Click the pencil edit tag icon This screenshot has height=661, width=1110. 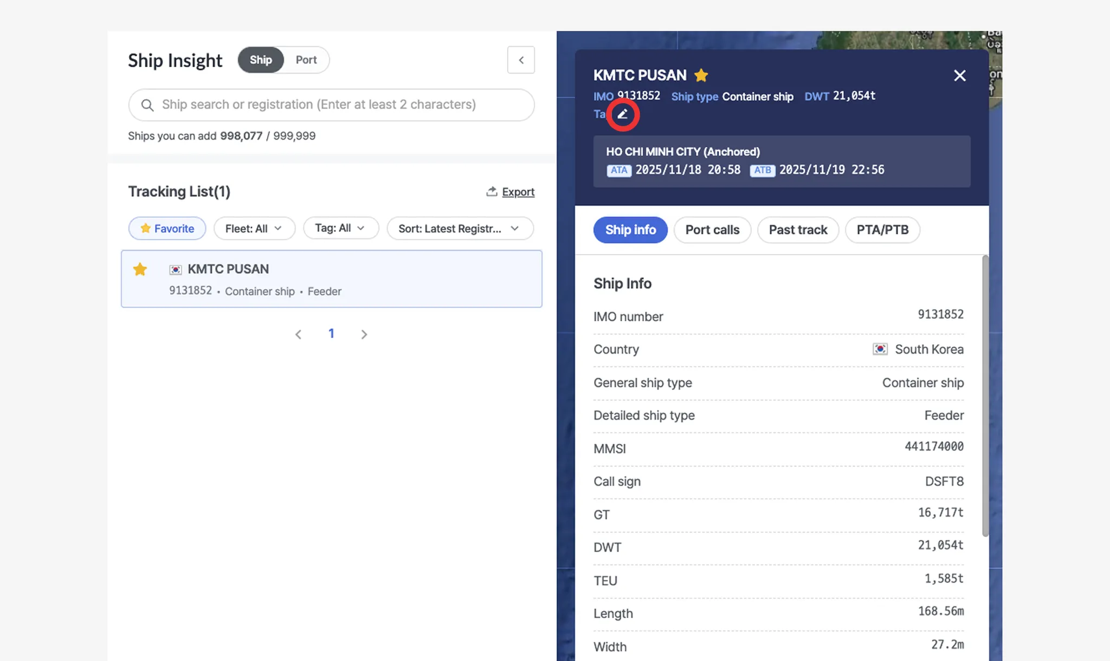point(623,114)
